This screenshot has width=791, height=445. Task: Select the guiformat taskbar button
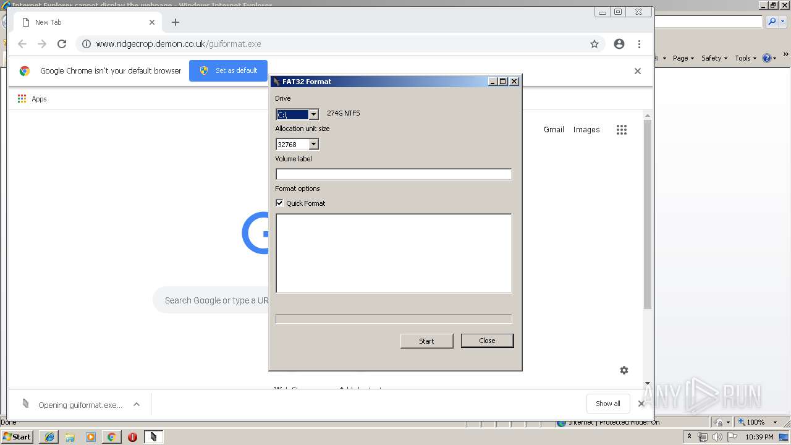pos(154,437)
